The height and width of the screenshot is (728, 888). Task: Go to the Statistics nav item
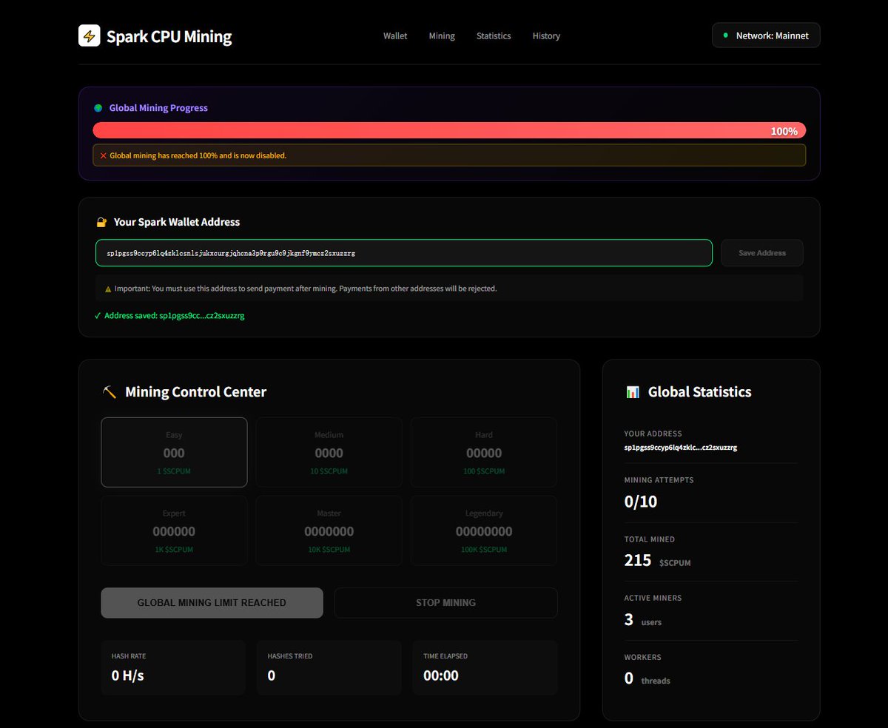(x=494, y=36)
